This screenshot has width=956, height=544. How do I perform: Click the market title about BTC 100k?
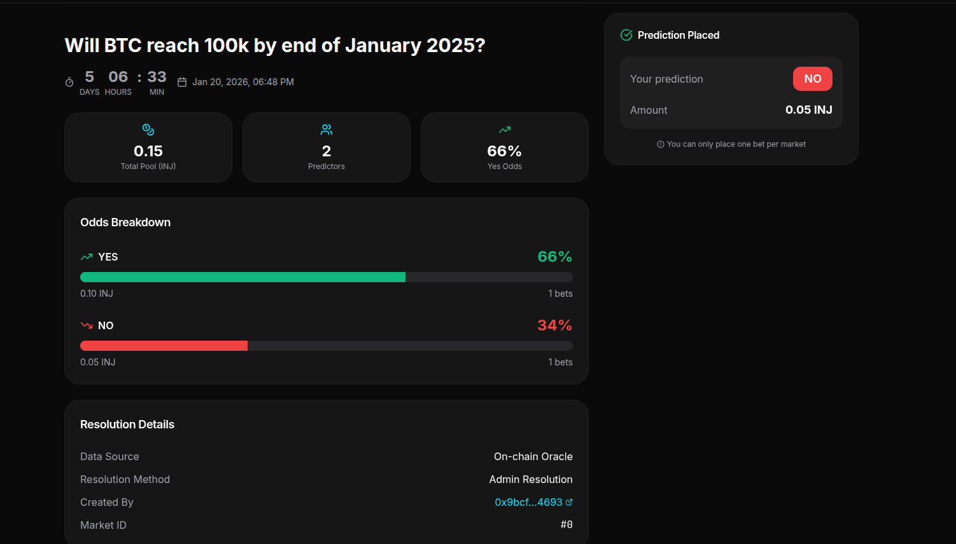(x=275, y=46)
